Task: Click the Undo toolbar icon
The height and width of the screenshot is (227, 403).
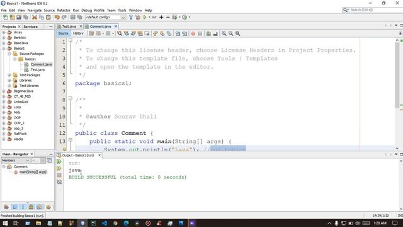Action: click(57, 17)
